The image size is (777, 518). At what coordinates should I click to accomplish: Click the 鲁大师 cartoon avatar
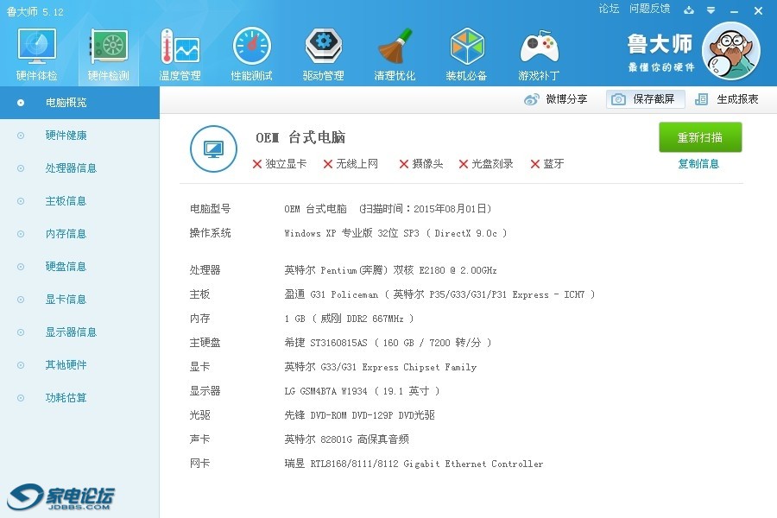(x=730, y=50)
